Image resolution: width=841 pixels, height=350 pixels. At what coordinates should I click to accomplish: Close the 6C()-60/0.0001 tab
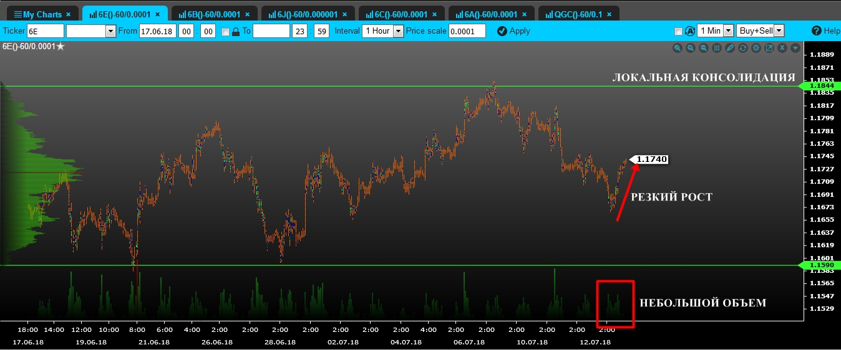(434, 14)
